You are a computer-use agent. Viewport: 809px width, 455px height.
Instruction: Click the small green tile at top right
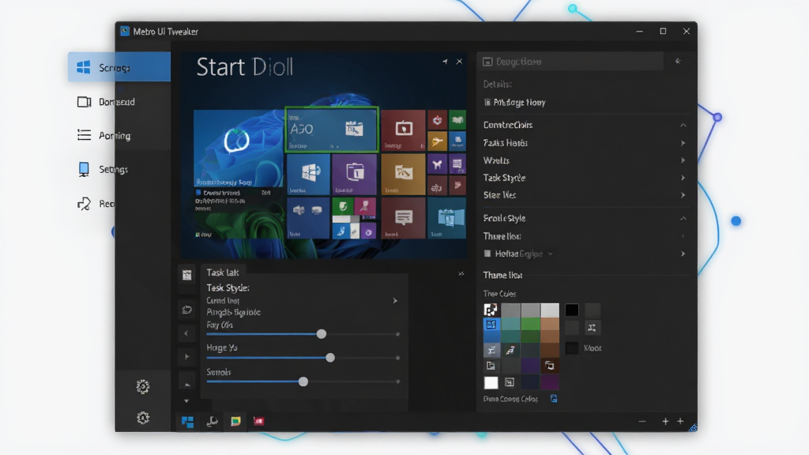coord(457,120)
